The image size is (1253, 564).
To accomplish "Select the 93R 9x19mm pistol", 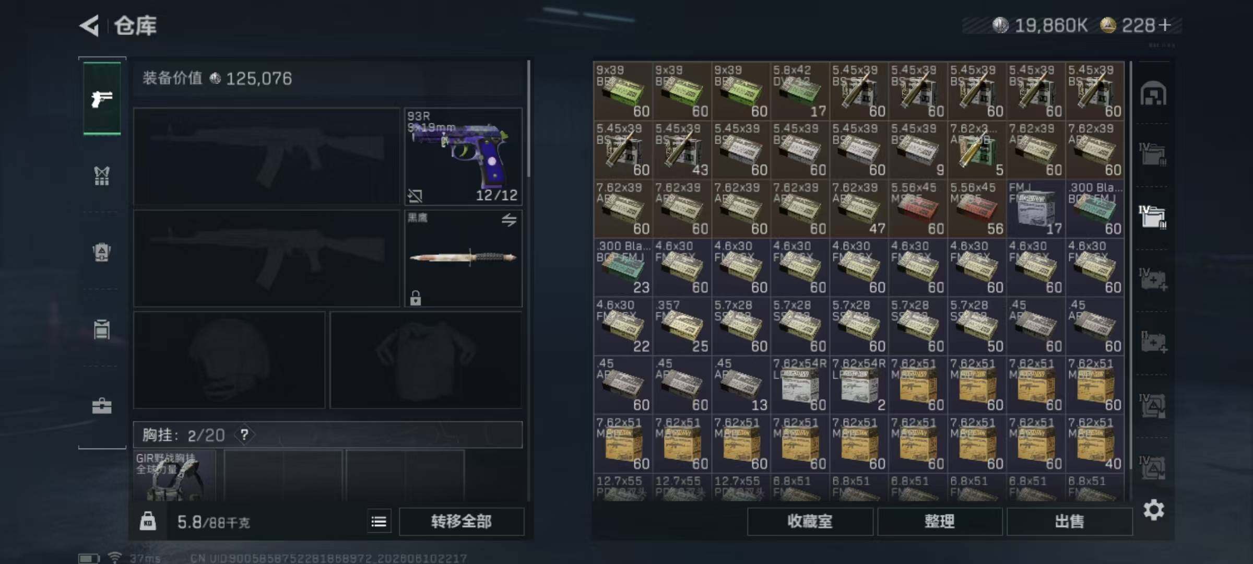I will (x=463, y=156).
